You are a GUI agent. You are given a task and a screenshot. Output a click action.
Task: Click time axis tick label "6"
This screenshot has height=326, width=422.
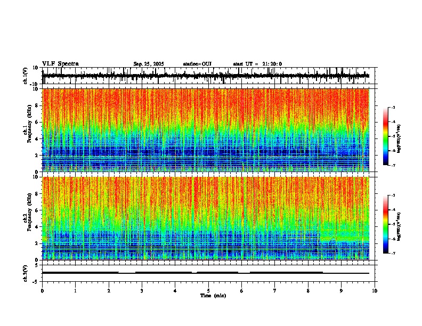pyautogui.click(x=242, y=291)
